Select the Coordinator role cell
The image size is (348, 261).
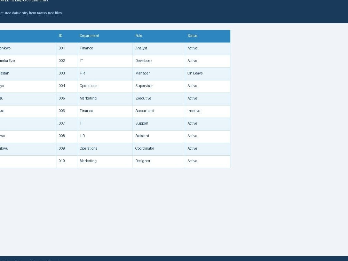[x=159, y=149]
